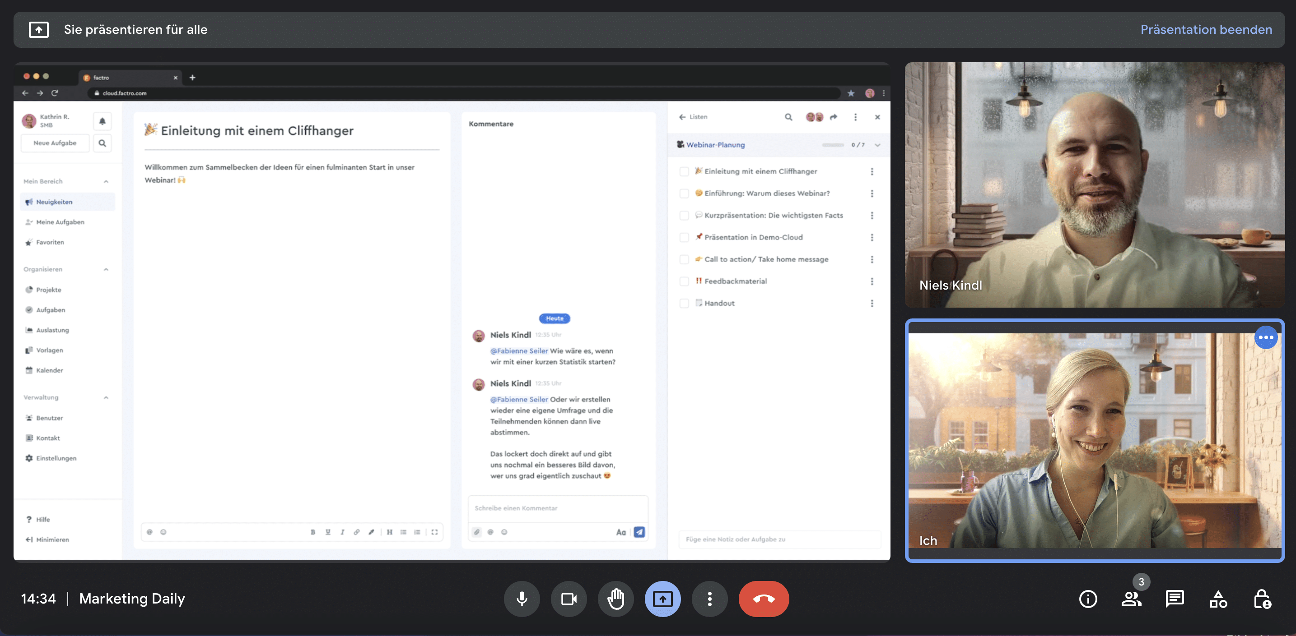Toggle italic in description editor
Viewport: 1296px width, 636px height.
coord(342,531)
